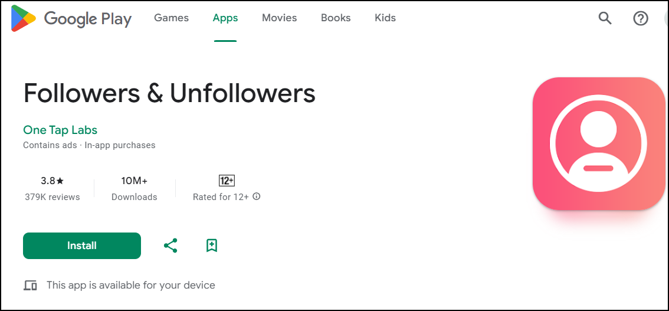This screenshot has height=311, width=669.
Task: Switch to the Kids tab
Action: tap(385, 18)
